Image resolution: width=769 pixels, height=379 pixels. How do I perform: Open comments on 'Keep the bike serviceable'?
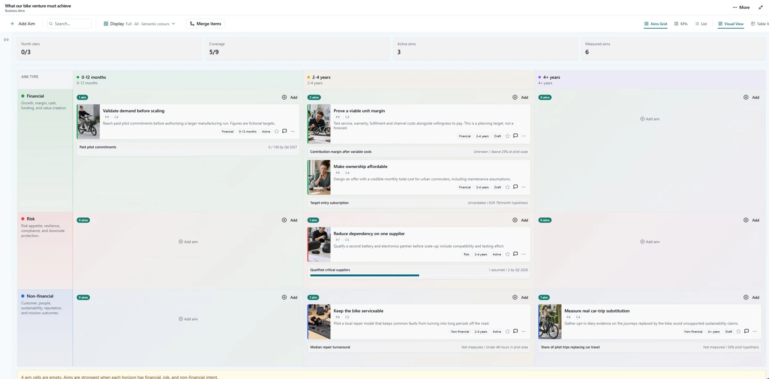(515, 331)
